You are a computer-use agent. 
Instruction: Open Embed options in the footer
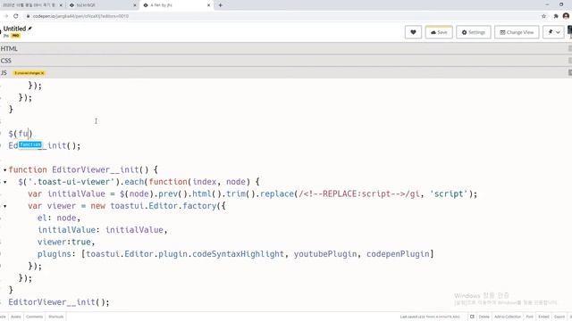point(543,317)
